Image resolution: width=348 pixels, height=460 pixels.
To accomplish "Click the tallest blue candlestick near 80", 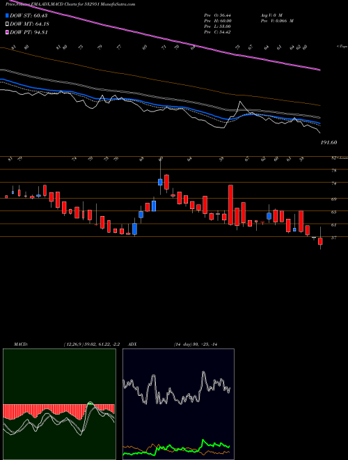I will pos(160,182).
